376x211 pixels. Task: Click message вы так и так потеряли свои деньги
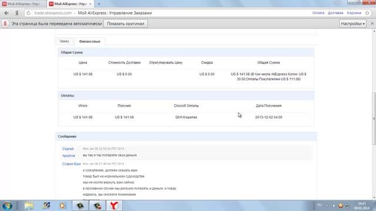[x=110, y=155]
